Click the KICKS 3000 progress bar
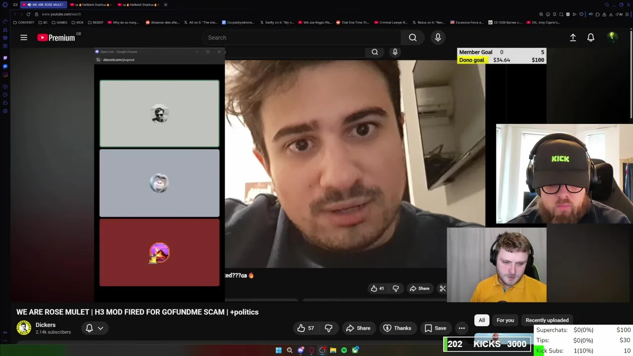 (487, 344)
